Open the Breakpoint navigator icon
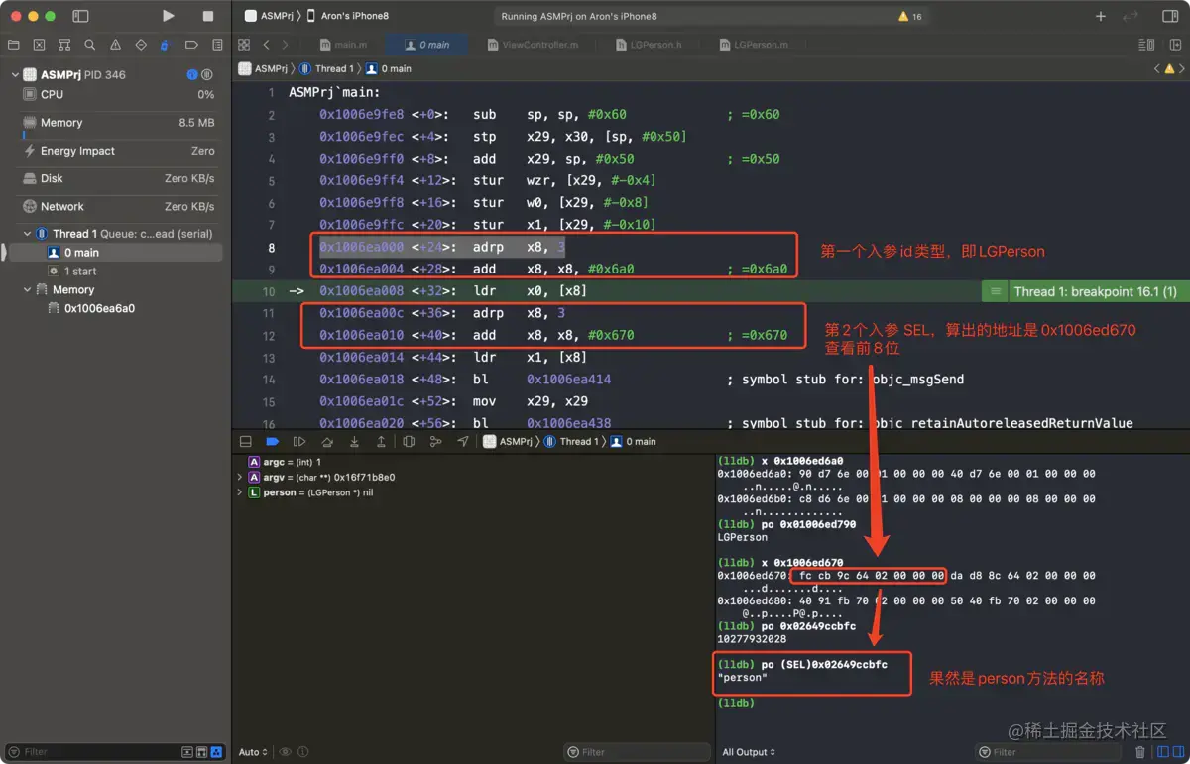The image size is (1190, 764). (x=191, y=45)
